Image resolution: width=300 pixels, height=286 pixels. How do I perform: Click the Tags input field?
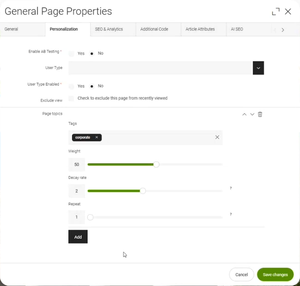156,137
